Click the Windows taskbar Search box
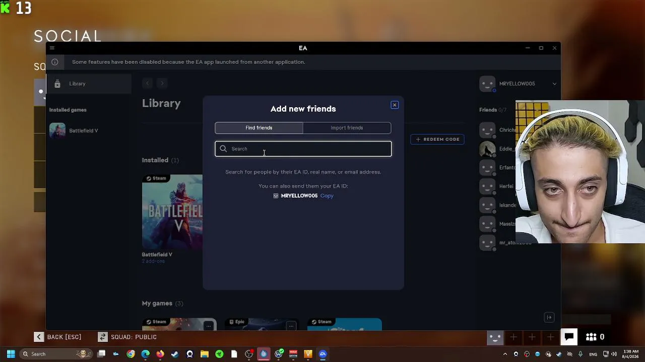Image resolution: width=645 pixels, height=362 pixels. tap(56, 354)
